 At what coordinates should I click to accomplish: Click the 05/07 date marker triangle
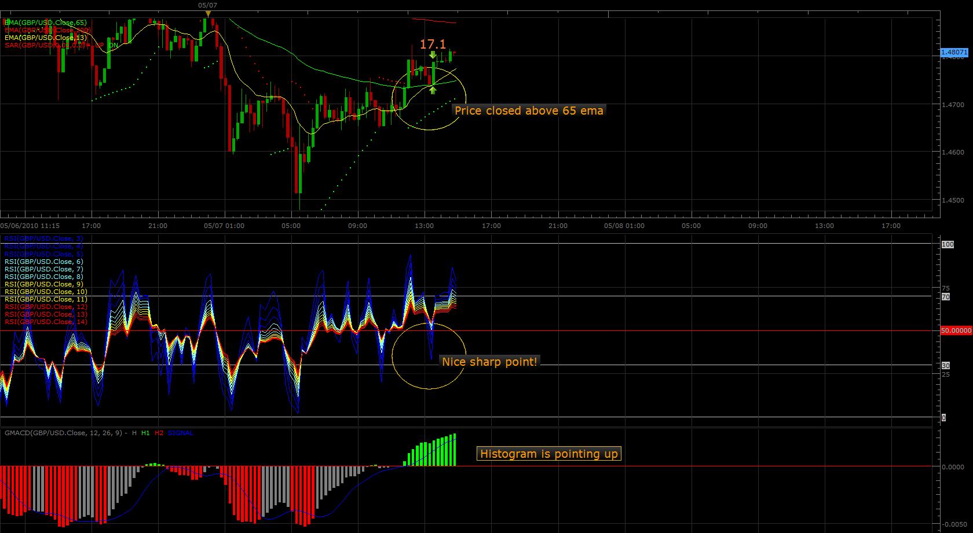point(208,13)
